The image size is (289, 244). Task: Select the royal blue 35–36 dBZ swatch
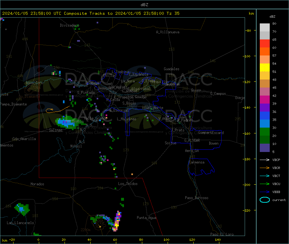pyautogui.click(x=265, y=116)
